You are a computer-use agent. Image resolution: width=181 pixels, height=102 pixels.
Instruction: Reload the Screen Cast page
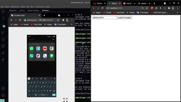tap(20, 20)
